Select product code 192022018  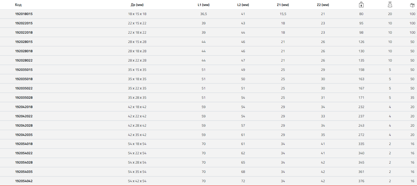pos(24,33)
